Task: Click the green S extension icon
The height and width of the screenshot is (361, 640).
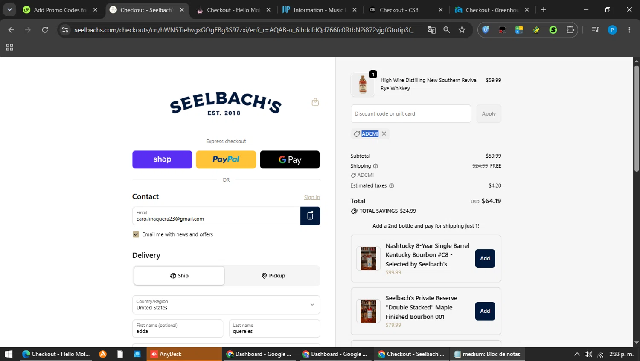Action: (x=553, y=30)
